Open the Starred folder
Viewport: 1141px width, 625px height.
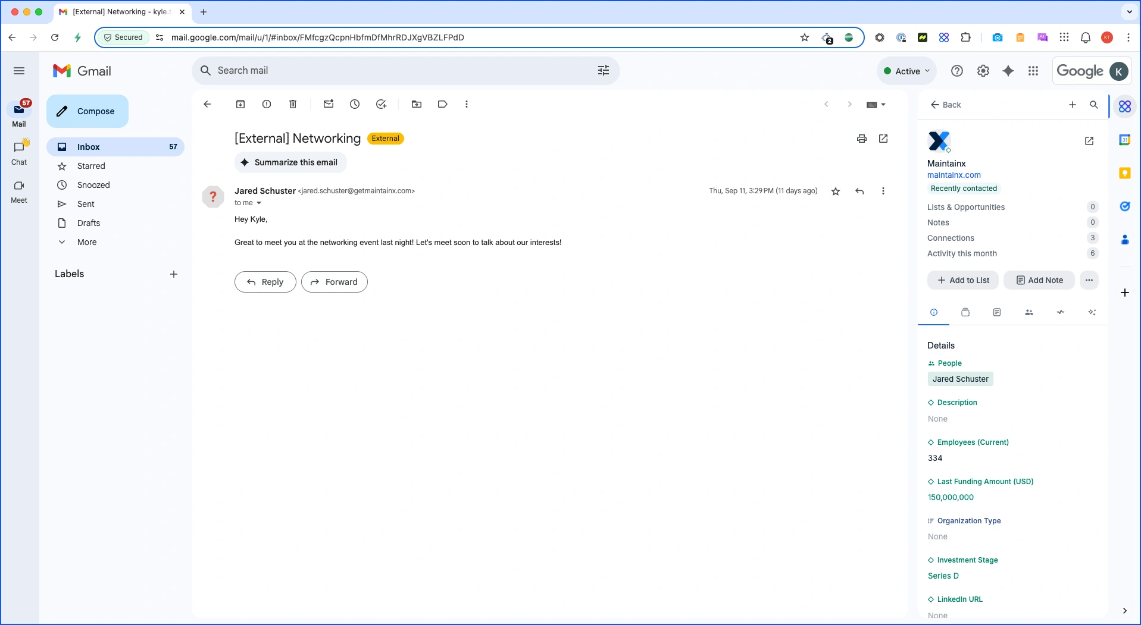coord(115,166)
